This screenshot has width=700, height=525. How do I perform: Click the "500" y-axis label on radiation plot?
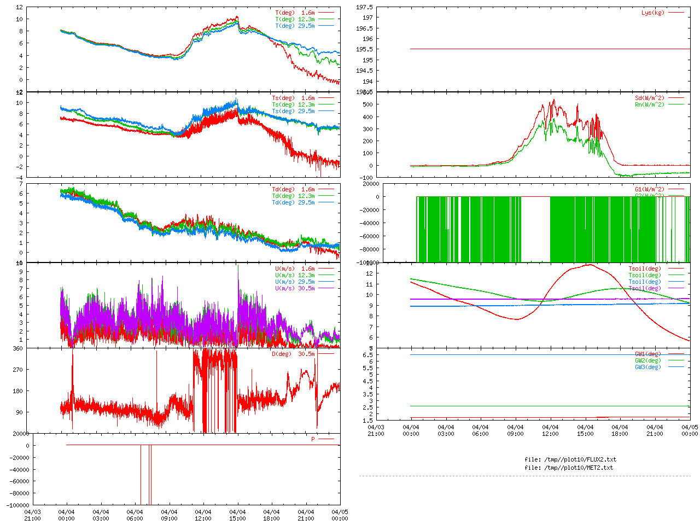coord(367,105)
